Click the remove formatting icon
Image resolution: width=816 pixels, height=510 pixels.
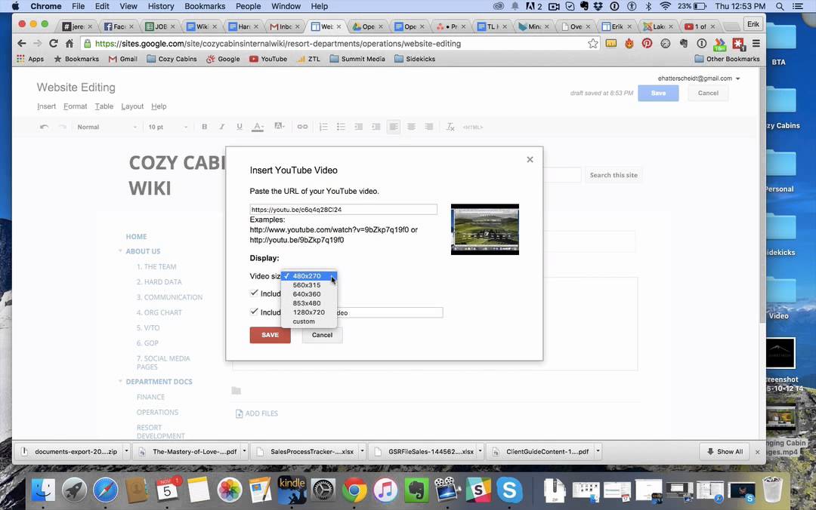[450, 127]
